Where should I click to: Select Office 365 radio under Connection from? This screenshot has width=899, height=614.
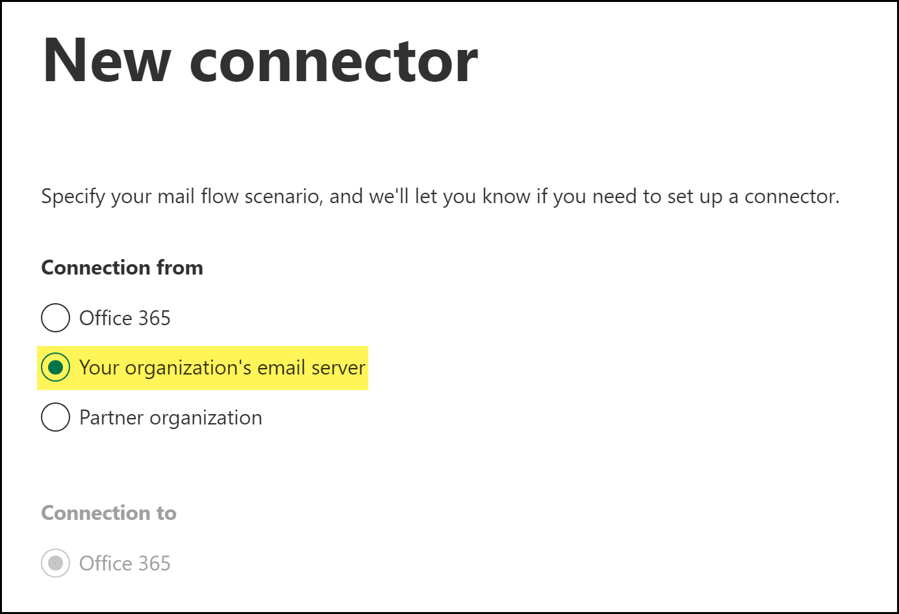[55, 318]
